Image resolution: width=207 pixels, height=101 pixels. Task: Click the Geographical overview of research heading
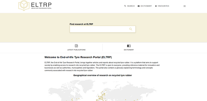coord(103,75)
